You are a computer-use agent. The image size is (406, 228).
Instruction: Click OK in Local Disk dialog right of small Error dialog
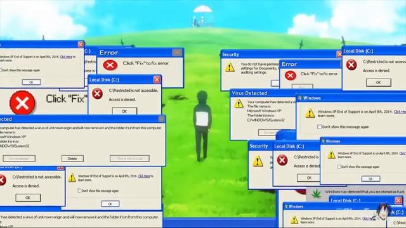tap(378, 83)
